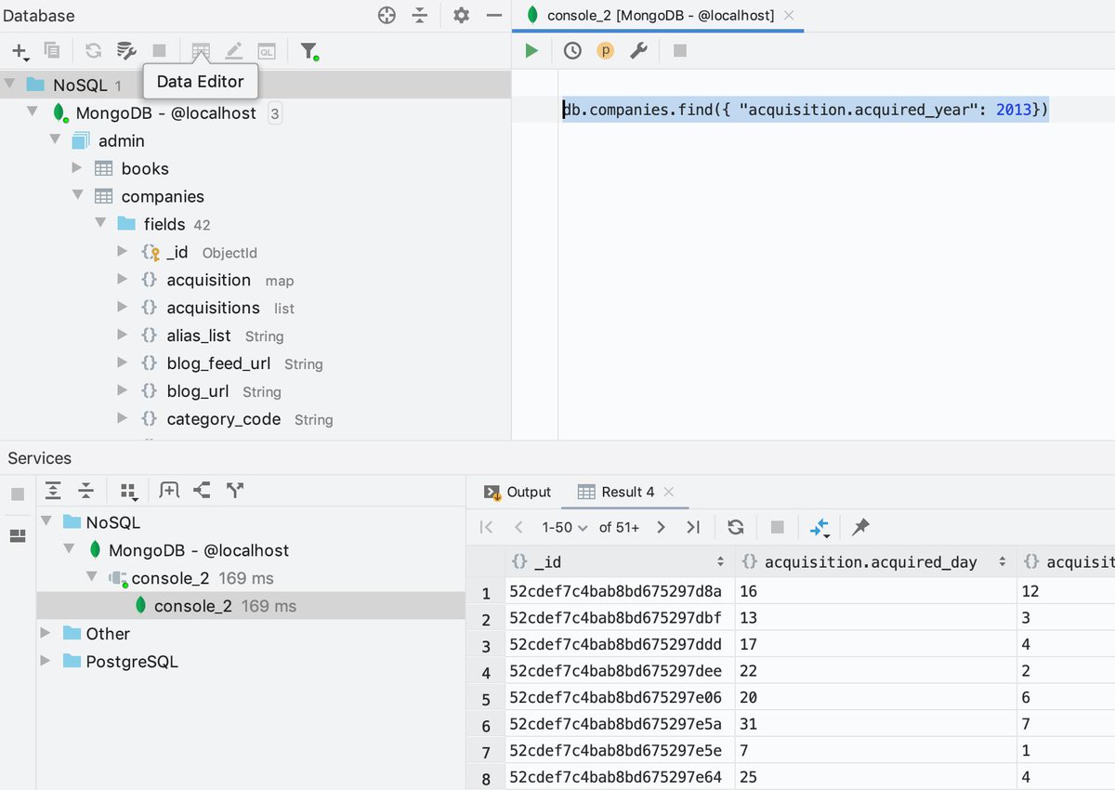The height and width of the screenshot is (790, 1115).
Task: Click Add Service icon in Services toolbar
Action: coord(169,490)
